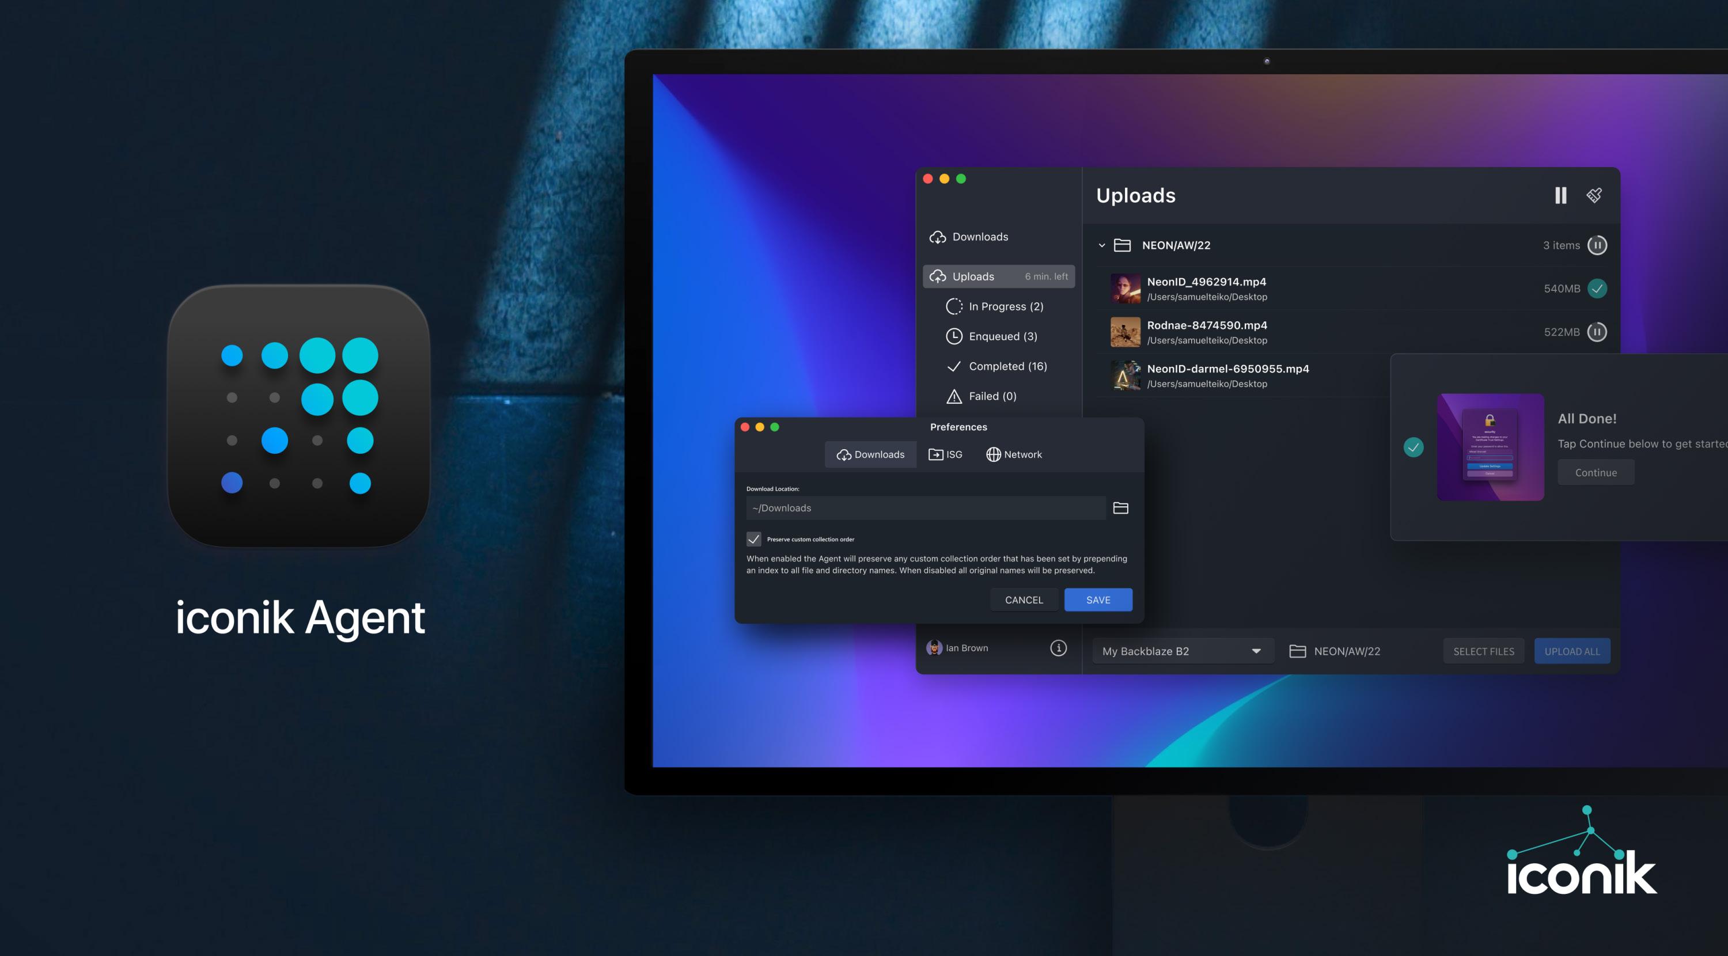Image resolution: width=1728 pixels, height=956 pixels.
Task: Pause the Rodnae-8474590.mp4 upload
Action: point(1597,331)
